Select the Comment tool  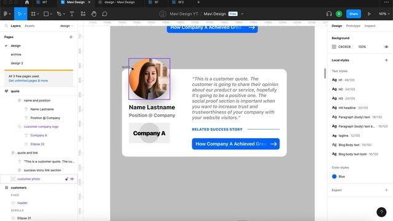click(105, 14)
